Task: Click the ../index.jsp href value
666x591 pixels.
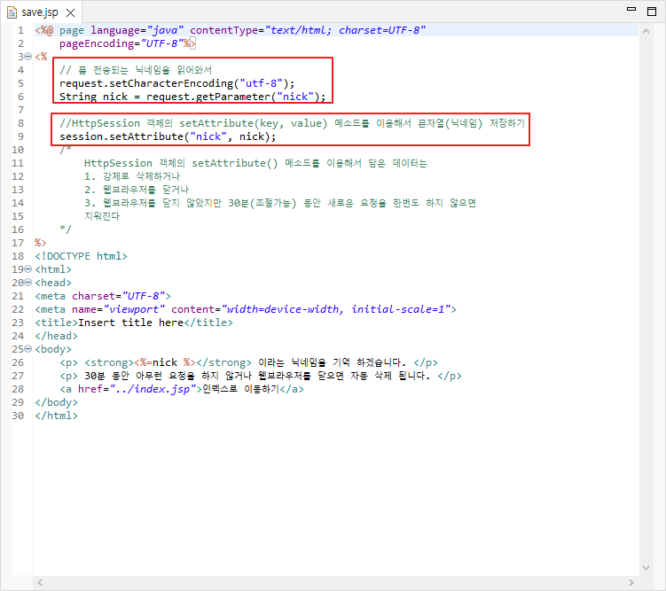Action: click(x=156, y=389)
